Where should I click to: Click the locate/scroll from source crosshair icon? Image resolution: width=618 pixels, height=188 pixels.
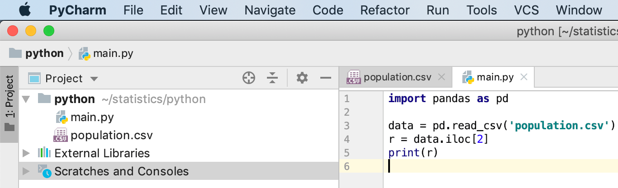pos(248,78)
